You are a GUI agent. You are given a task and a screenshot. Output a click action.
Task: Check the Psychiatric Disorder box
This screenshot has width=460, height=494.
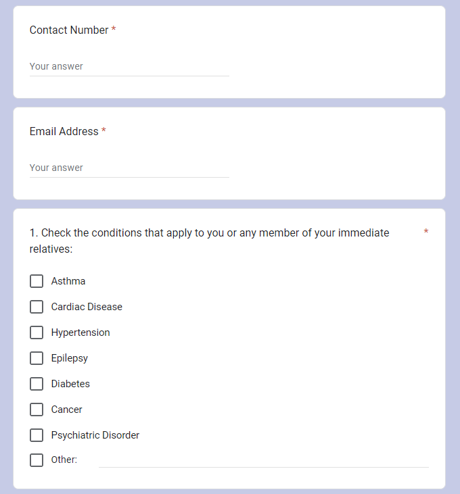37,435
